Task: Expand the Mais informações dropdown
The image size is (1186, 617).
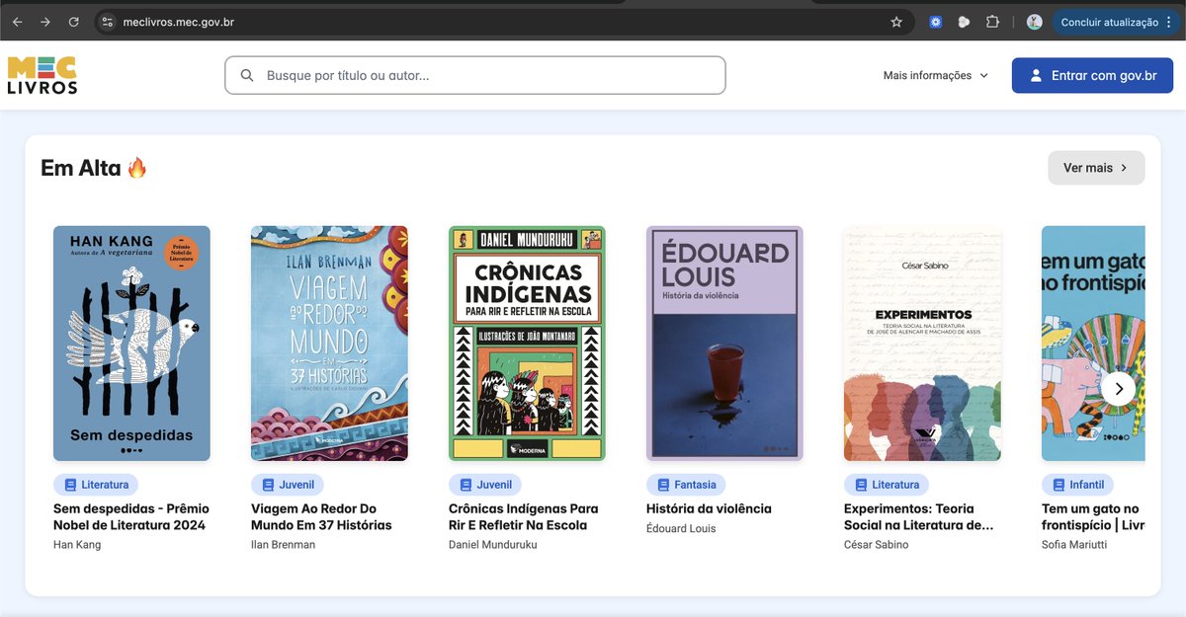Action: click(x=935, y=75)
